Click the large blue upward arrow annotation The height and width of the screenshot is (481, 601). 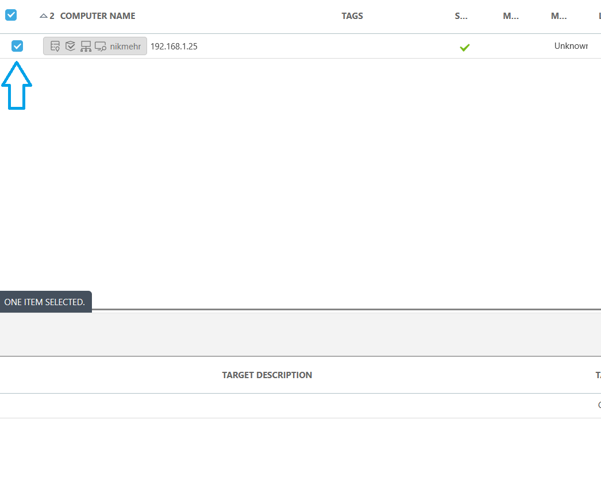click(17, 85)
